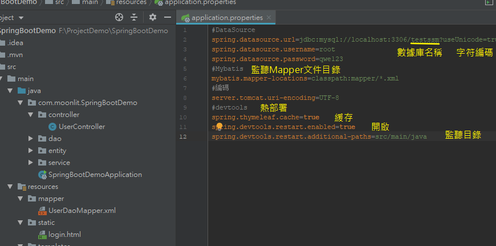The height and width of the screenshot is (246, 496).
Task: Select the application.properties editor tab
Action: (226, 18)
